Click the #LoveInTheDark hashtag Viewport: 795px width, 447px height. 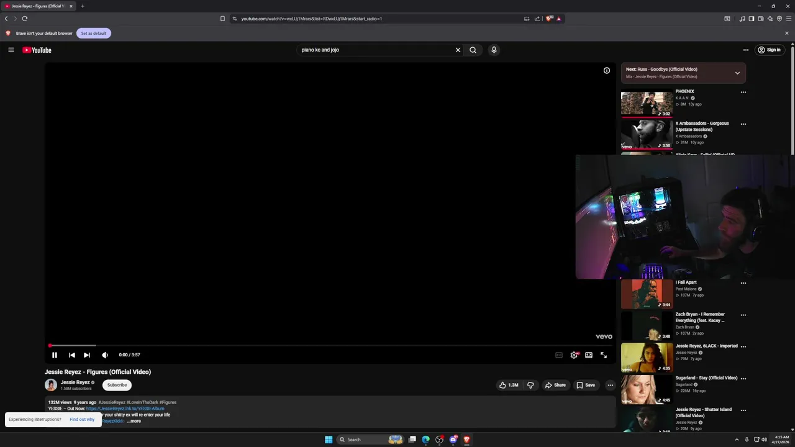click(x=142, y=402)
